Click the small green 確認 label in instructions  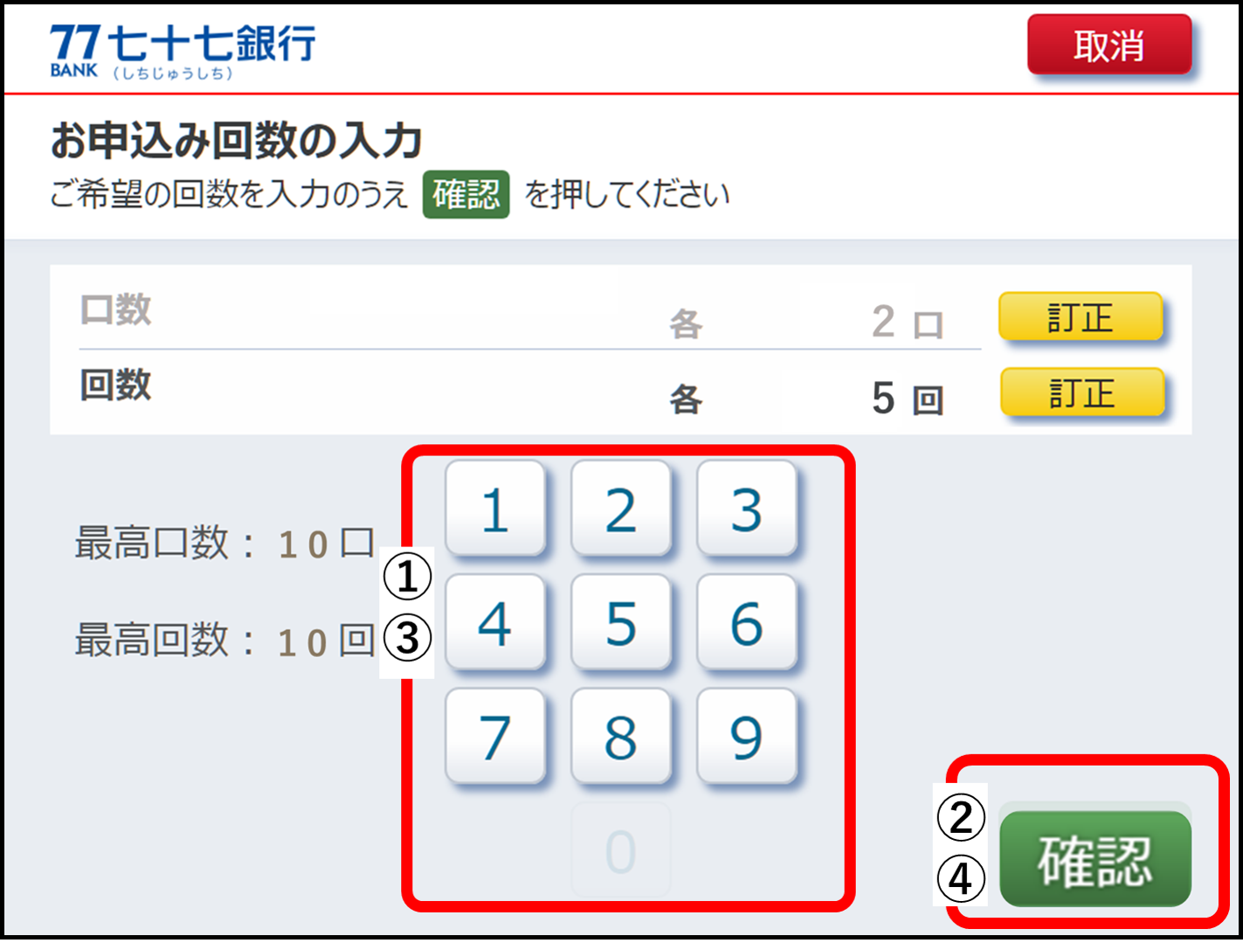(x=466, y=194)
